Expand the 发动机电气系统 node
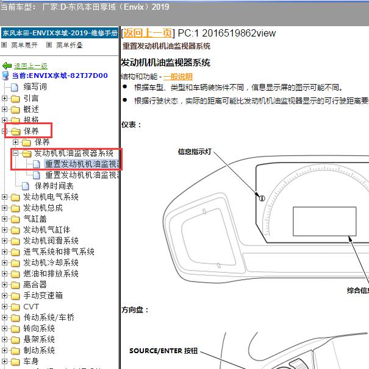The height and width of the screenshot is (369, 369). pyautogui.click(x=4, y=197)
